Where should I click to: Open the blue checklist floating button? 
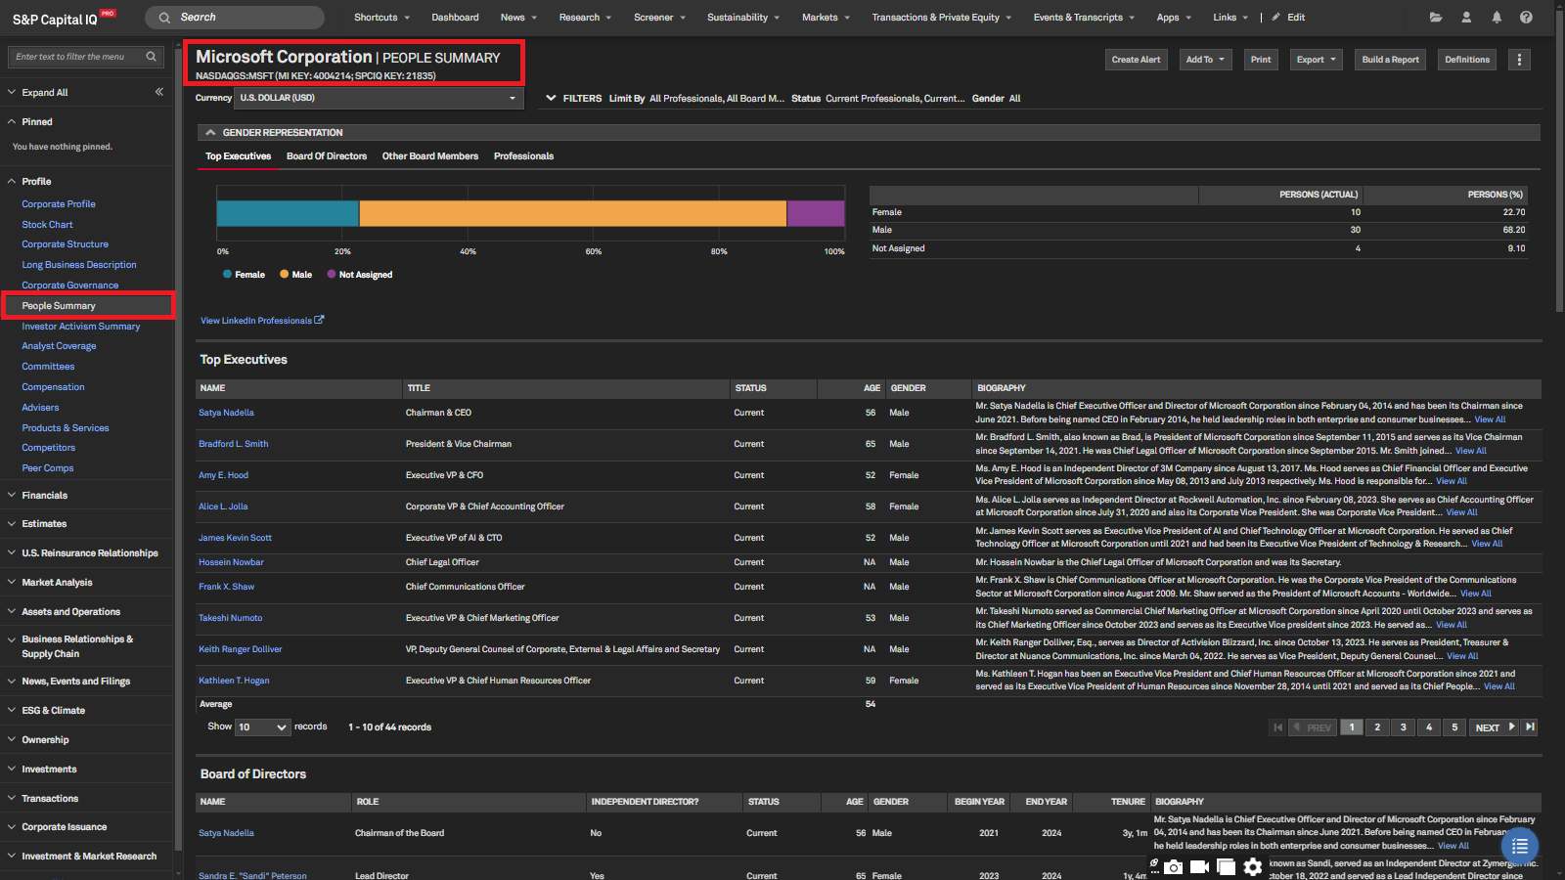click(1519, 846)
